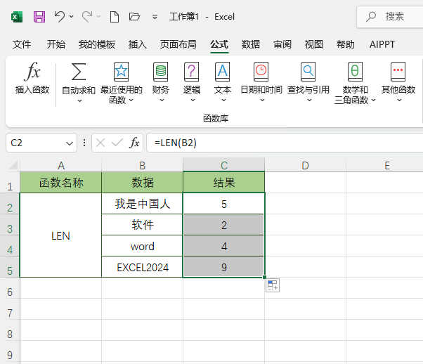Open the 逻辑 functions library
Screen dimensions: 423x364
click(x=192, y=82)
